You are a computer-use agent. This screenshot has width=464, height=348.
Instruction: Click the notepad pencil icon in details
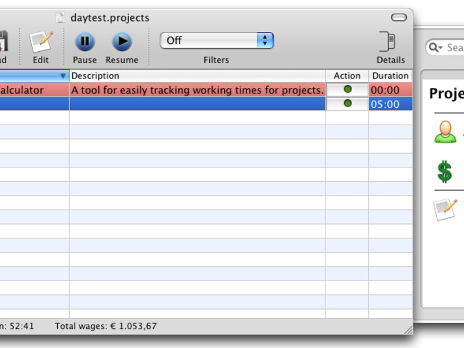[x=445, y=210]
